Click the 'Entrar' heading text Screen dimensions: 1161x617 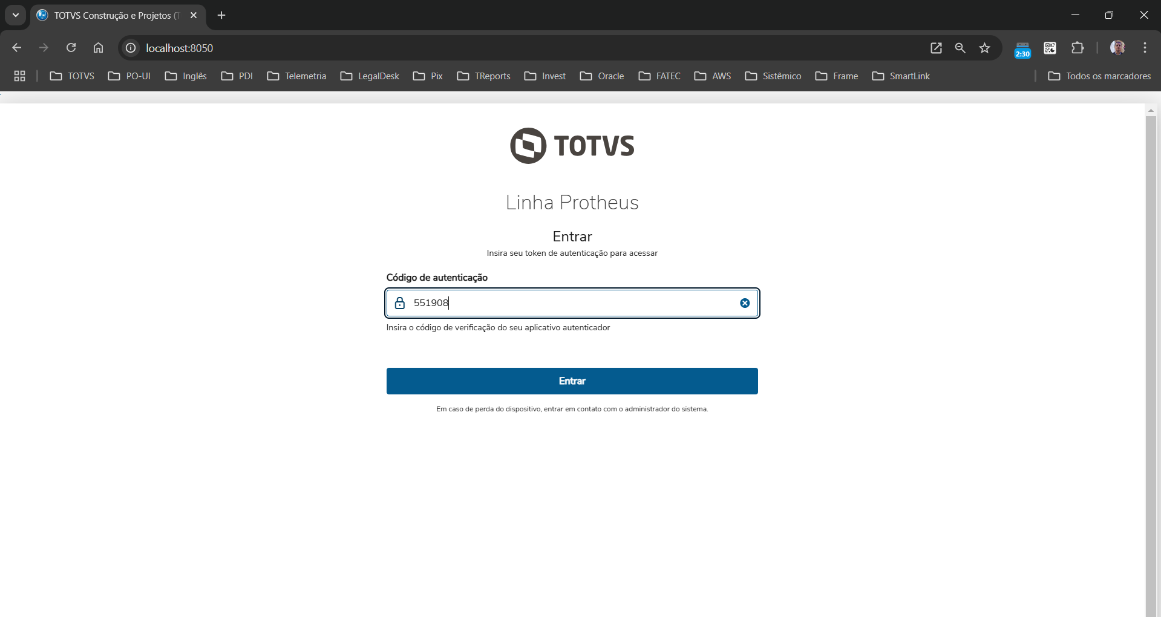pos(572,237)
